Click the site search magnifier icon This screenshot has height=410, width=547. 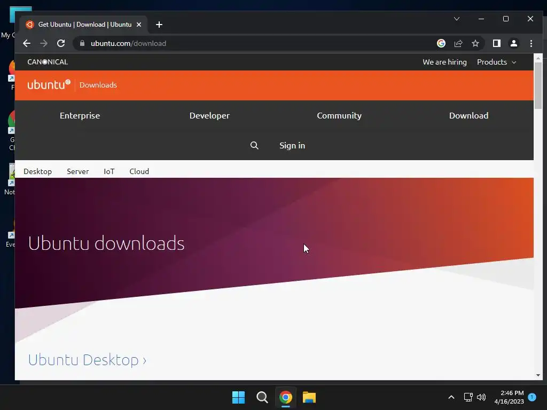tap(254, 145)
